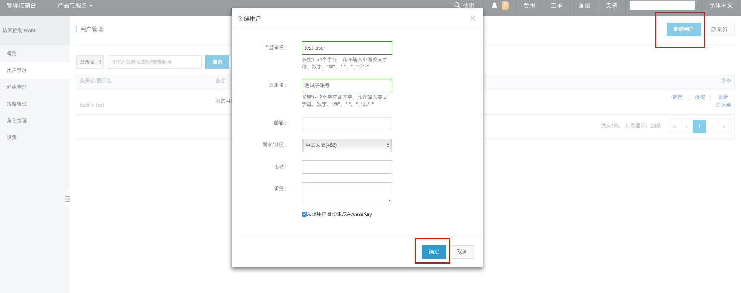Open 管理控制台 home
741x293 pixels.
[x=21, y=5]
